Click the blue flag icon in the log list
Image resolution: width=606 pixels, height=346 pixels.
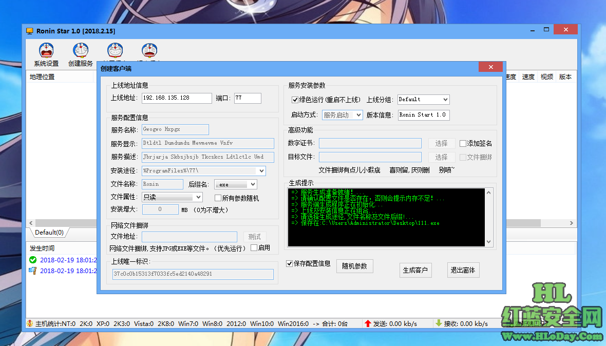pyautogui.click(x=33, y=271)
